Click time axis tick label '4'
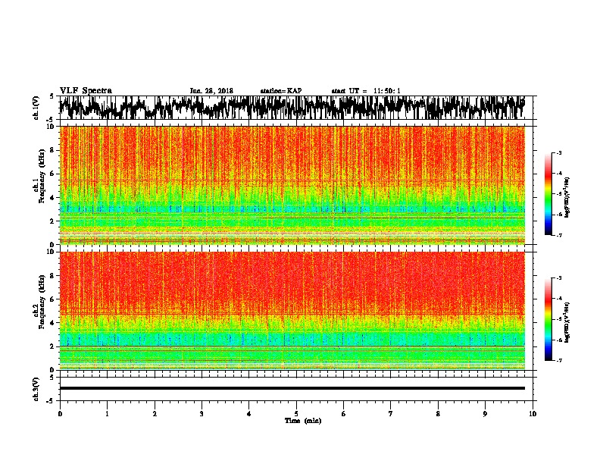 [x=249, y=414]
